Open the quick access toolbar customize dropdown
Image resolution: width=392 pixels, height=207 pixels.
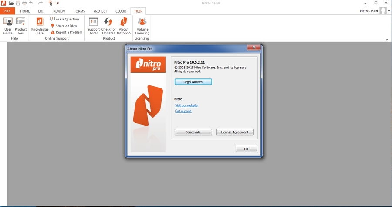coord(58,3)
